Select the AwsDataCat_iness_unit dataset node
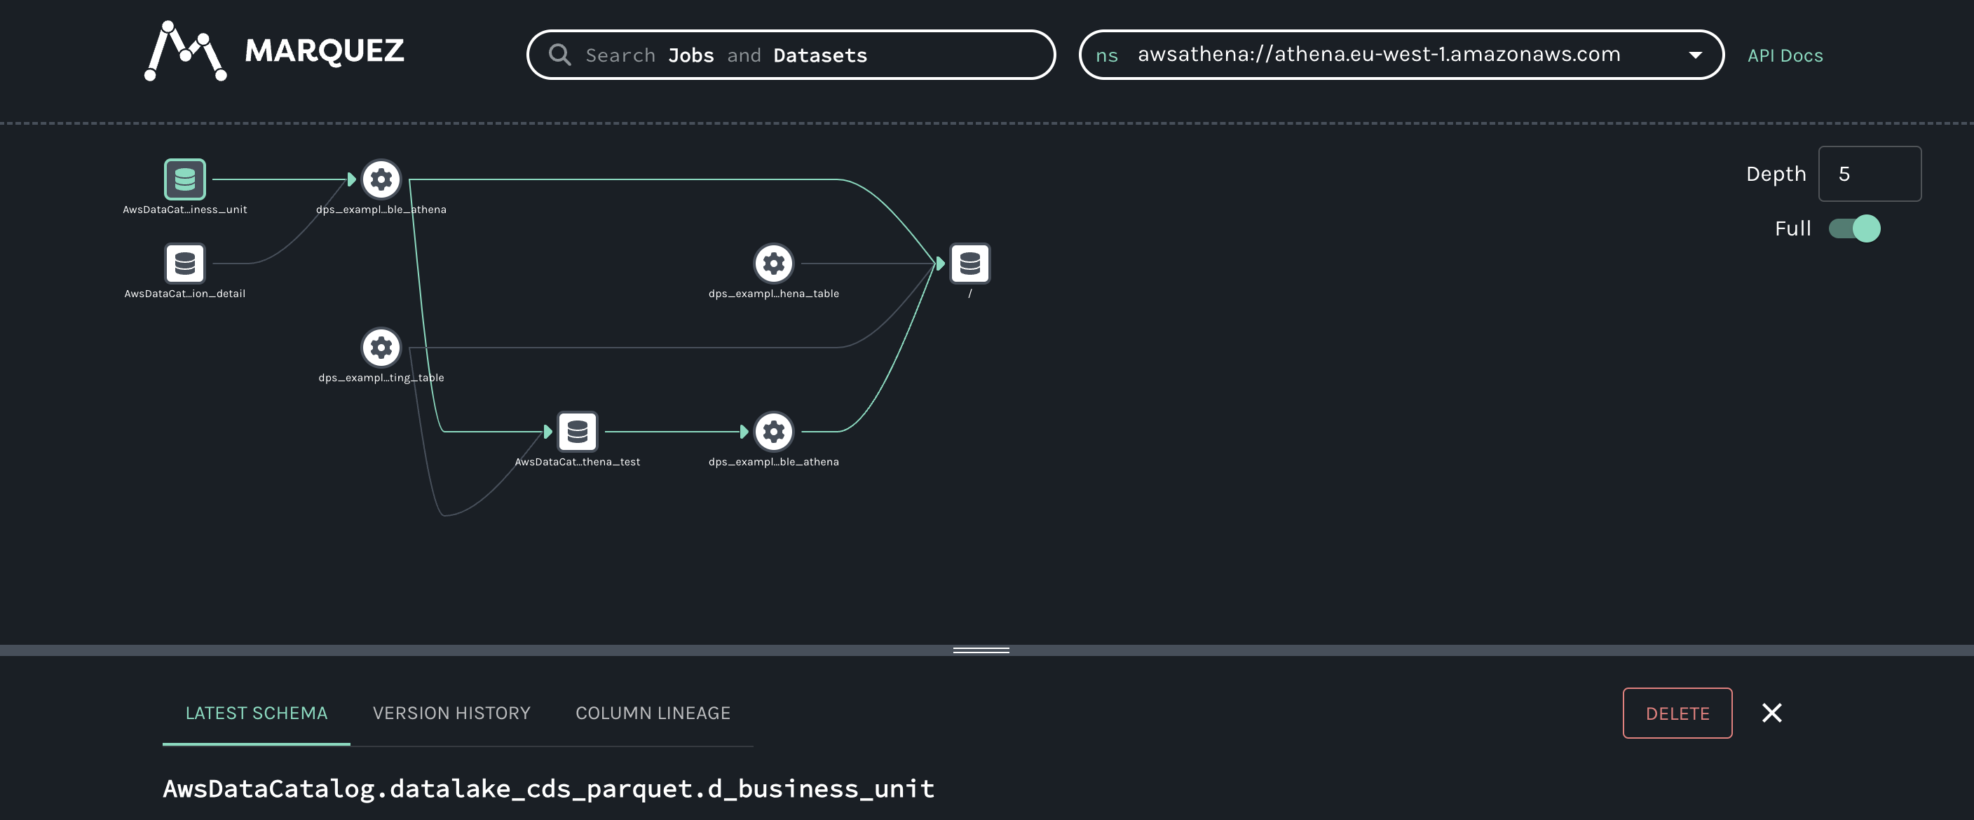Image resolution: width=1974 pixels, height=820 pixels. click(184, 179)
